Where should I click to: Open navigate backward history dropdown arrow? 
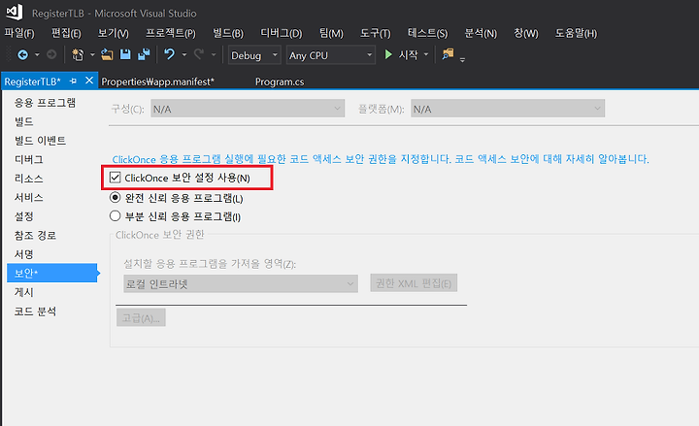coord(37,54)
